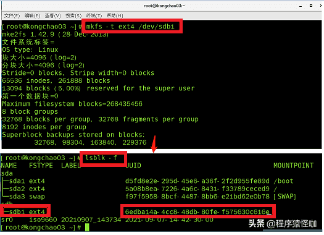This screenshot has height=235, width=324.
Task: Open the 查看(V) menu
Action: click(52, 15)
